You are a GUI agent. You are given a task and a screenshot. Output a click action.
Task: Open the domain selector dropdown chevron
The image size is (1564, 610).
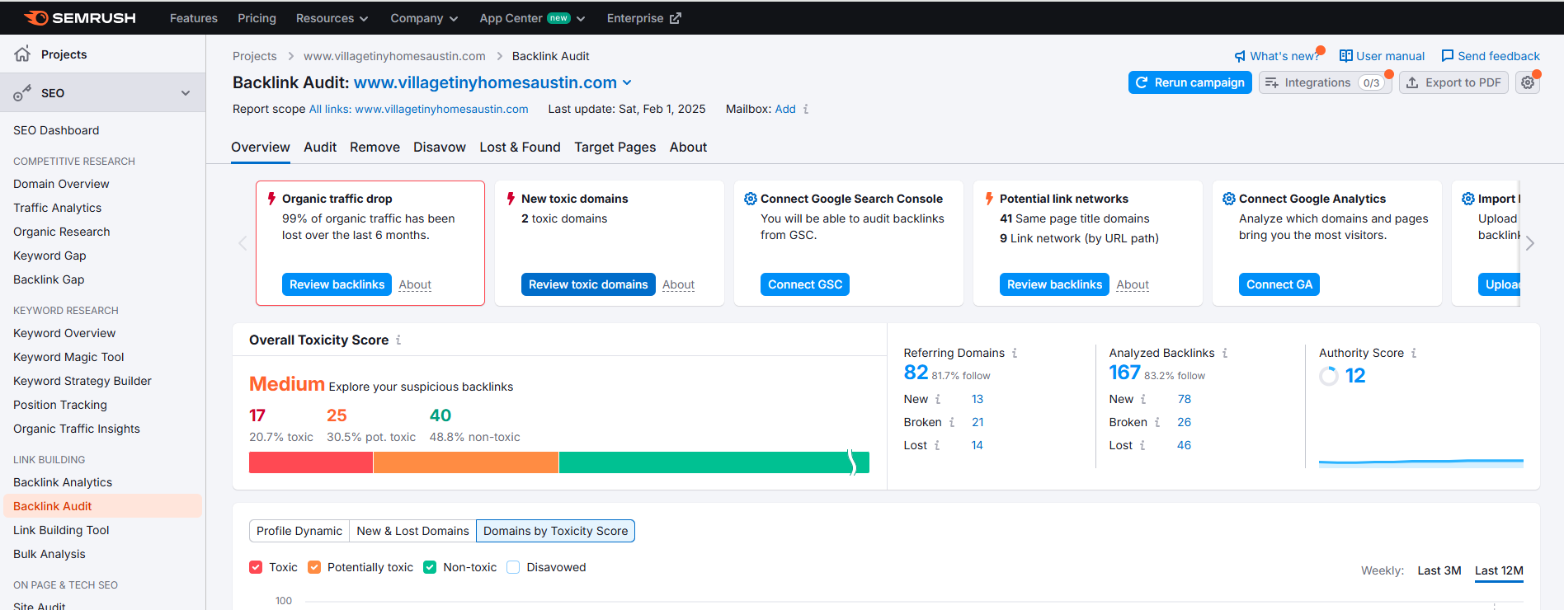click(x=627, y=82)
